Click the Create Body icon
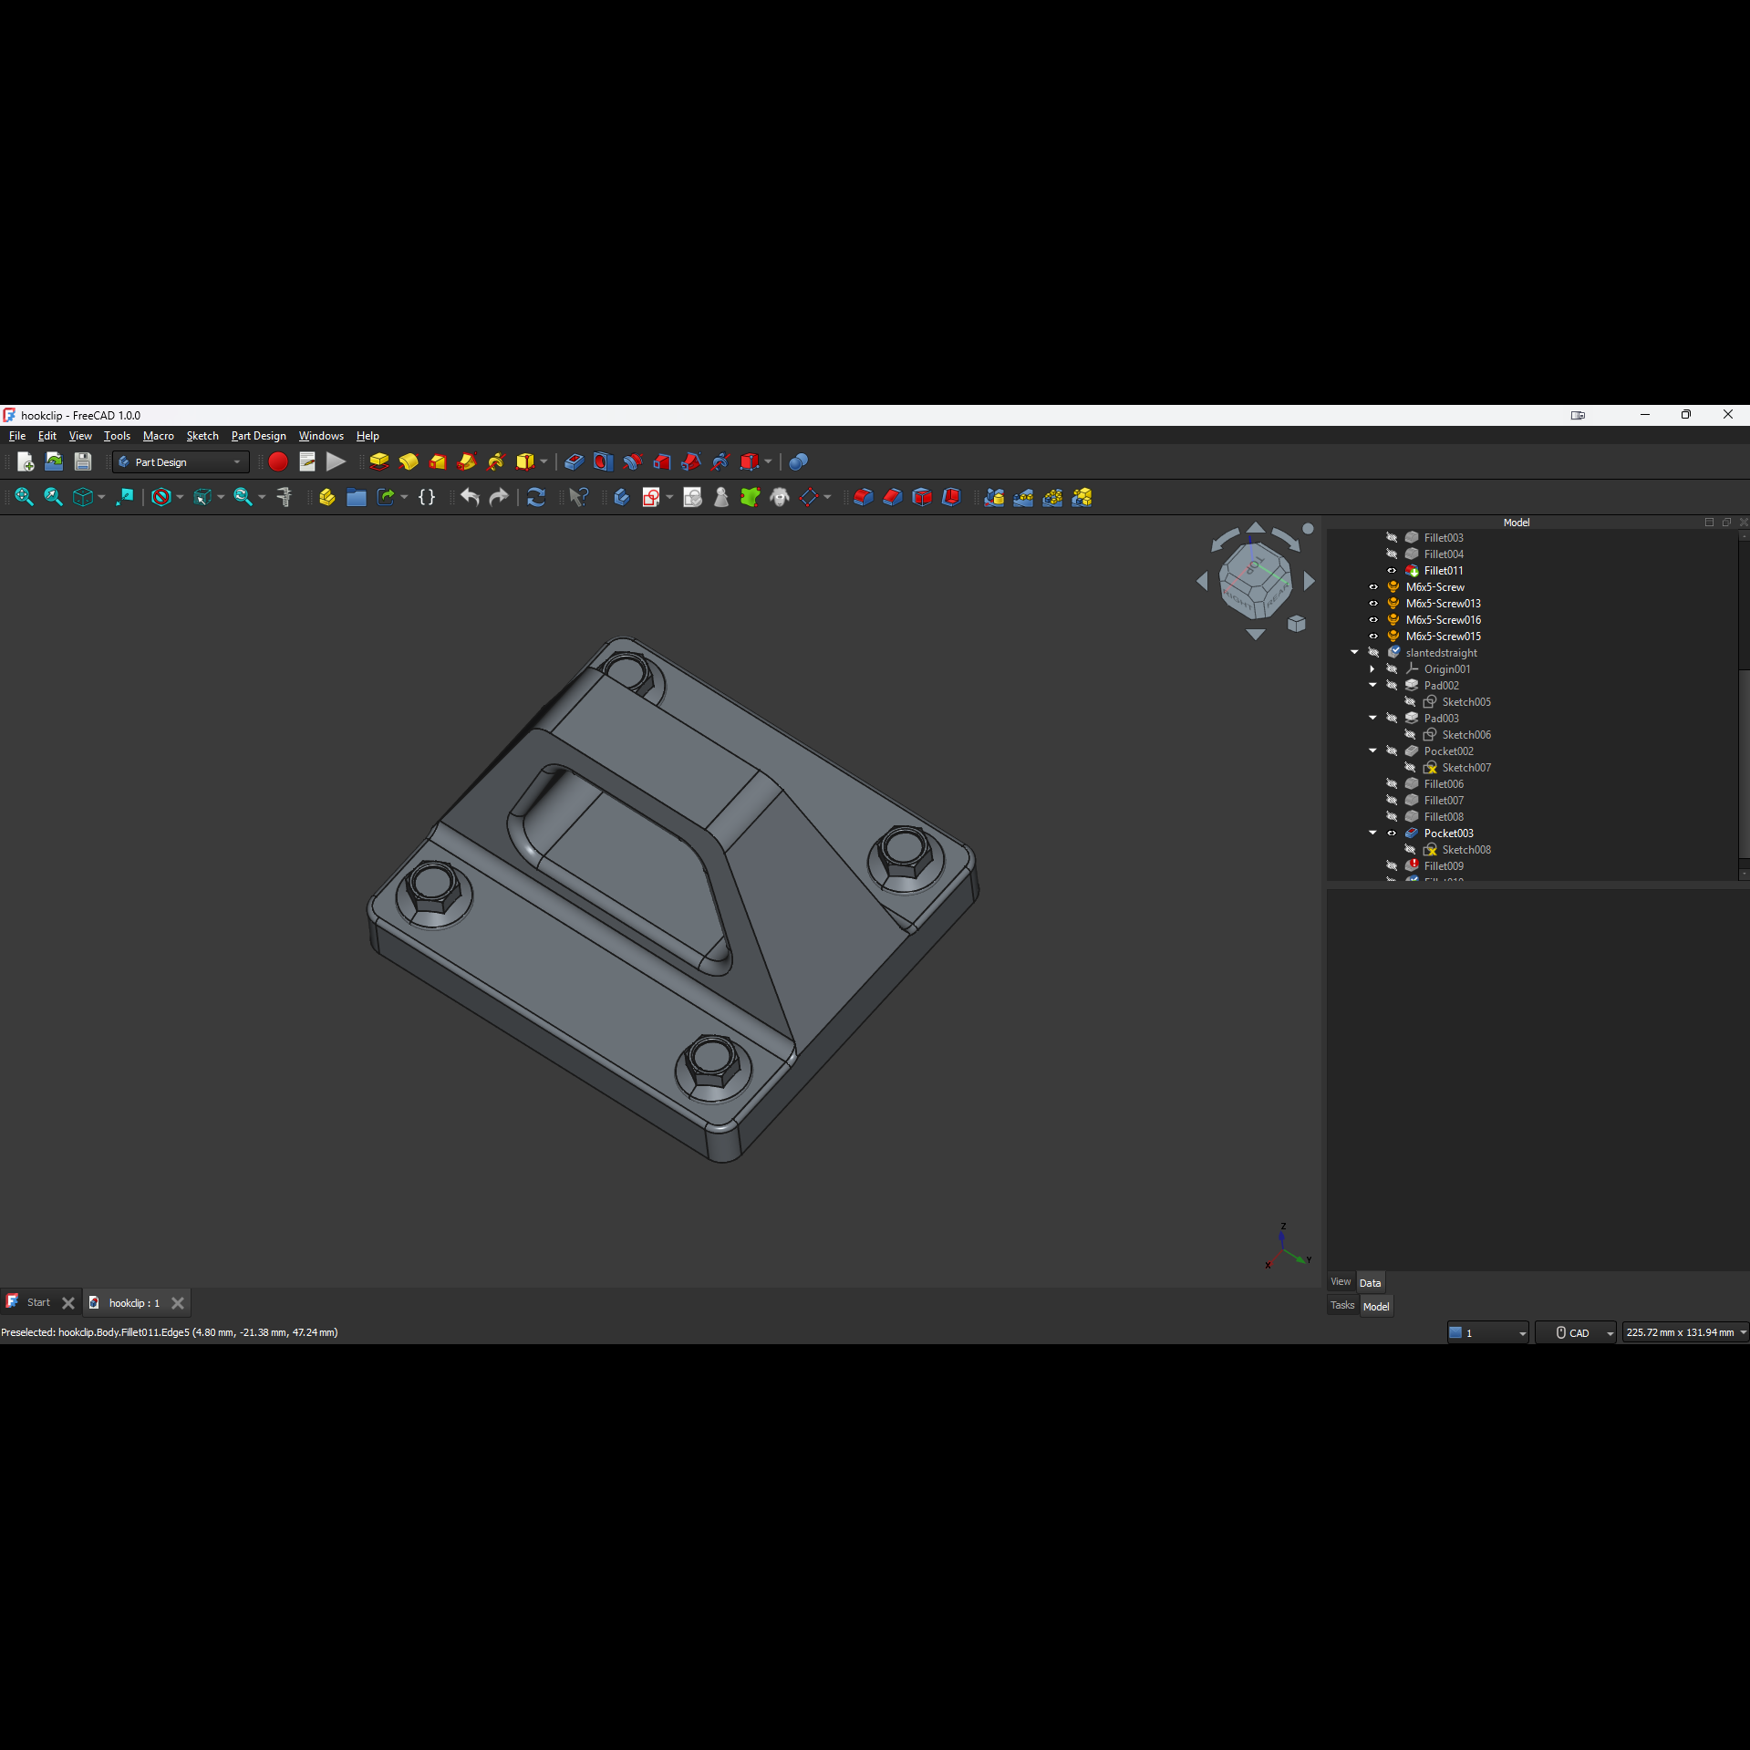 [622, 497]
